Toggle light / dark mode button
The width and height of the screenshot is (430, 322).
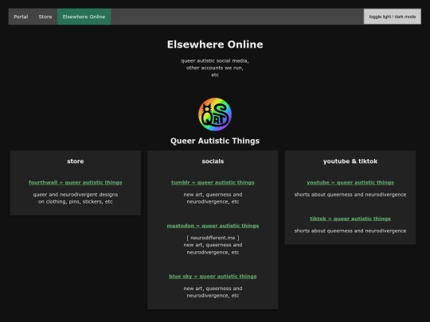pyautogui.click(x=392, y=17)
